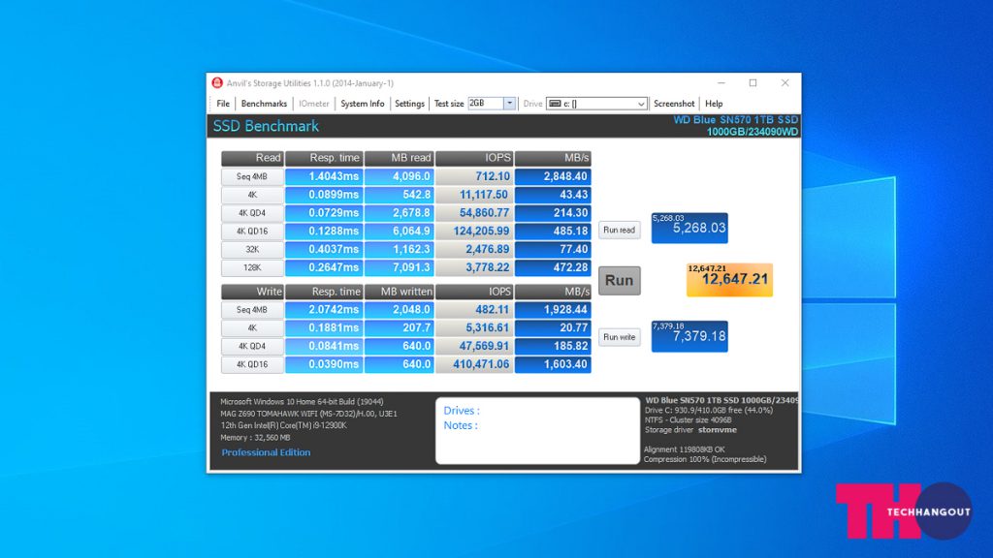993x558 pixels.
Task: Click the Read 4K QD16 row label
Action: [x=252, y=231]
